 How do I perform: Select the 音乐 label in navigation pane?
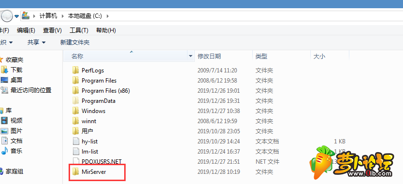[x=16, y=151]
